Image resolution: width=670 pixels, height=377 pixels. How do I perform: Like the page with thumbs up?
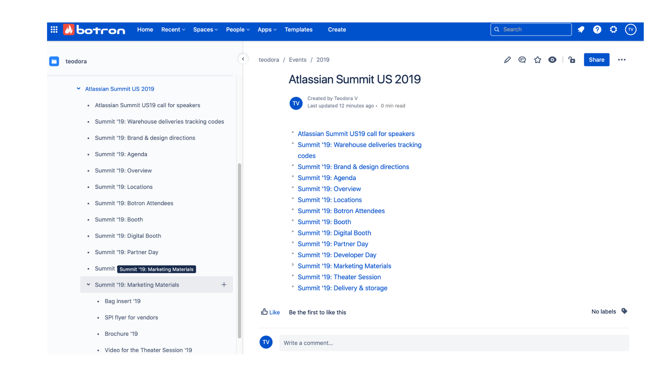pos(264,312)
